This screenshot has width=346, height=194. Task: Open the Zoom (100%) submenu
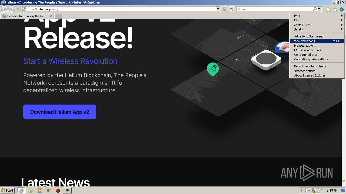point(317,25)
